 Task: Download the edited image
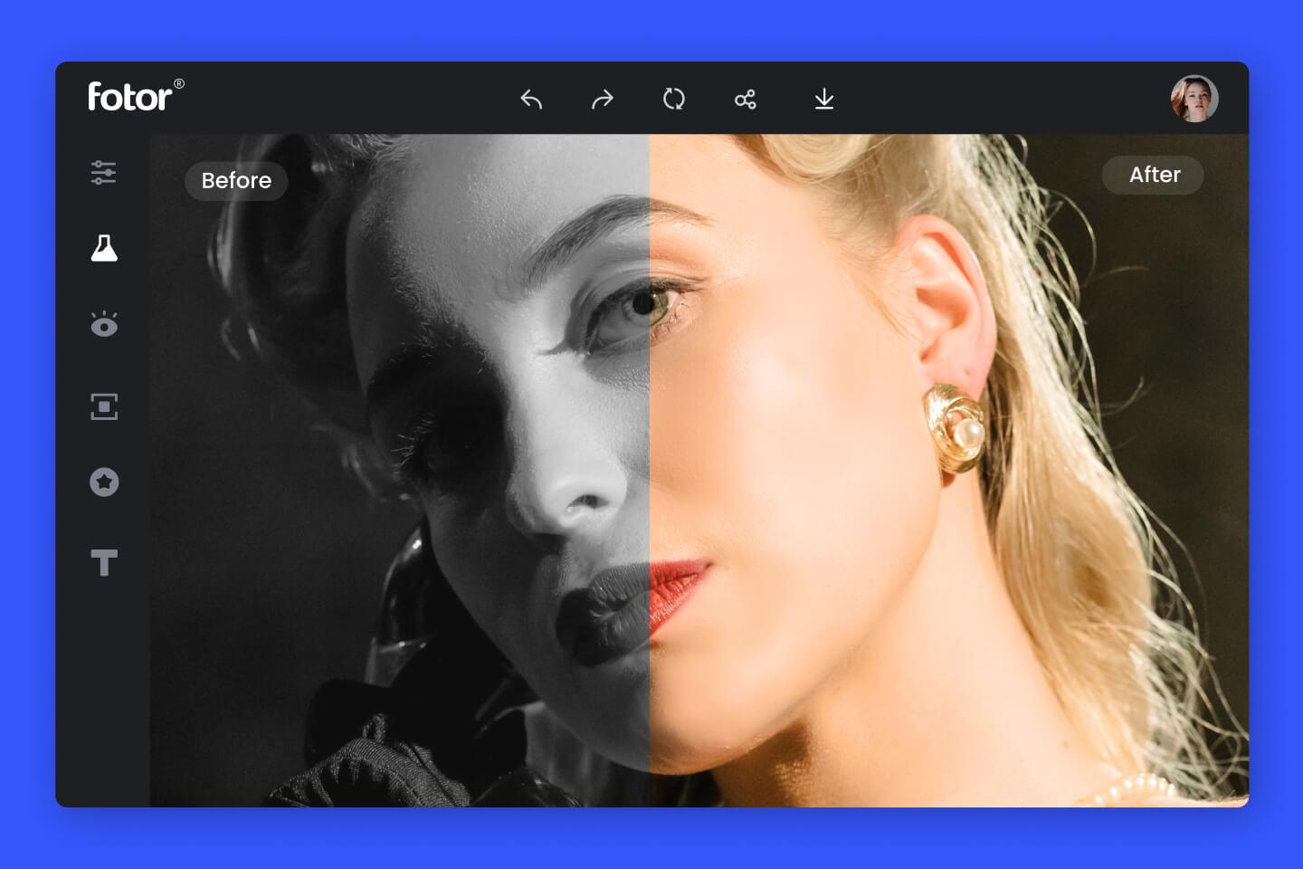point(823,100)
